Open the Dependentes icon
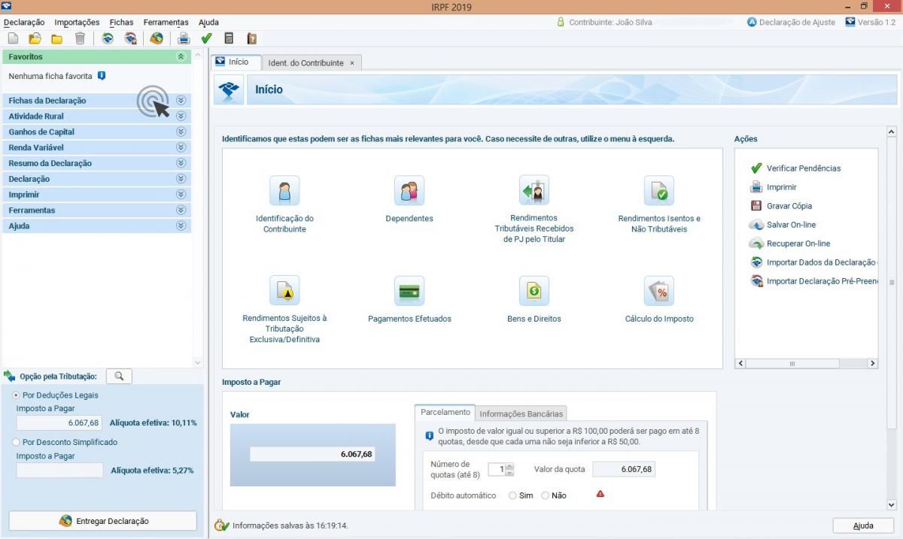 [x=409, y=190]
